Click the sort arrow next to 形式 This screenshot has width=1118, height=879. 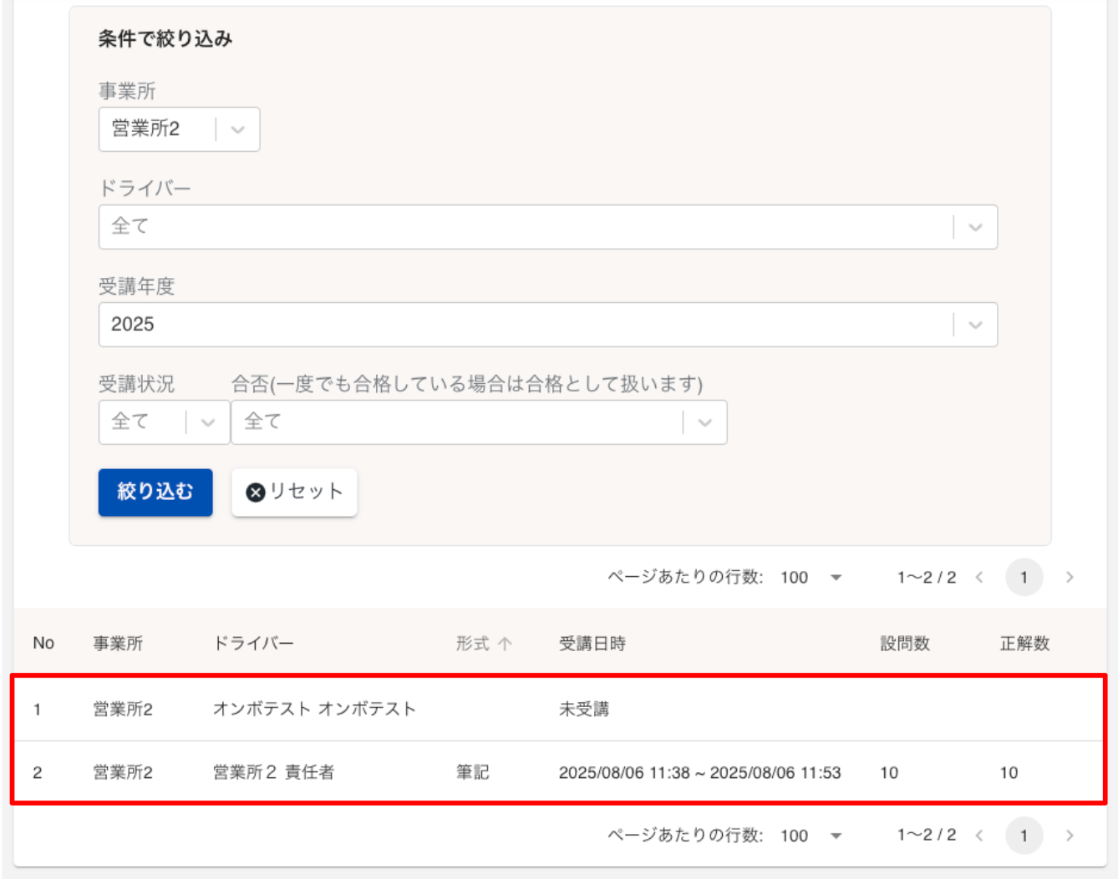tap(505, 644)
